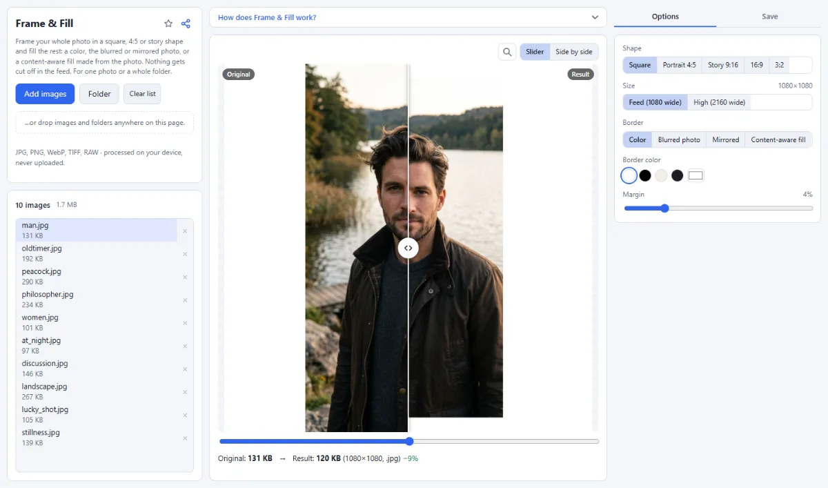Screen dimensions: 828x488
Task: Click the drop images area
Action: click(105, 123)
